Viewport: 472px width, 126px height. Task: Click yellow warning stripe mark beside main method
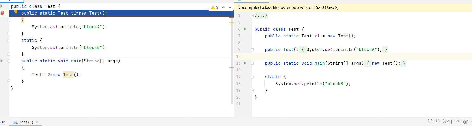coord(232,67)
